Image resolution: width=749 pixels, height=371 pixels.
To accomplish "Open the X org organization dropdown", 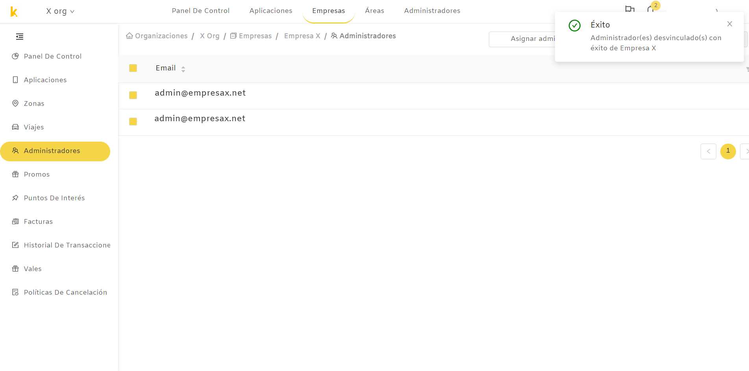I will pos(60,11).
